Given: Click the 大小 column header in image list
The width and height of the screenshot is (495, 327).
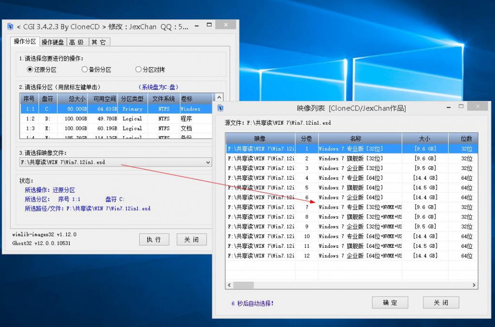Looking at the screenshot, I should [x=425, y=139].
